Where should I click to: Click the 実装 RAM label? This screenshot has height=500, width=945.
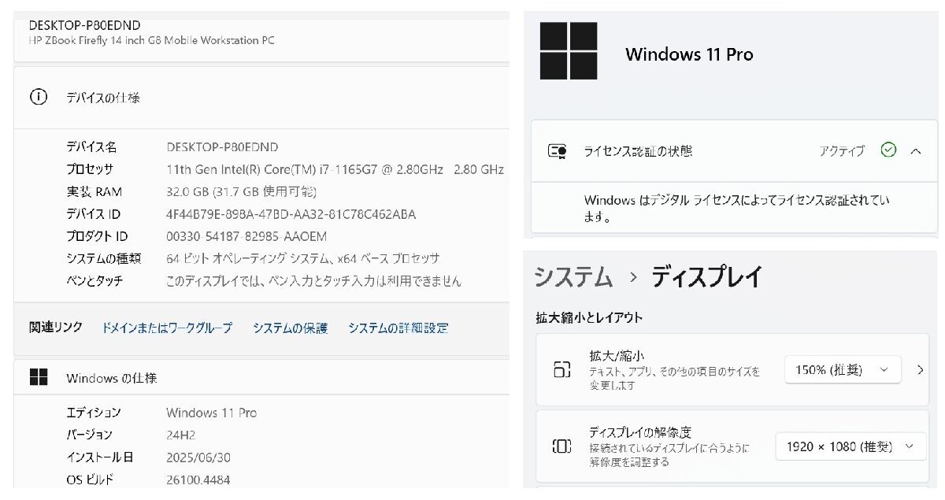tap(94, 191)
